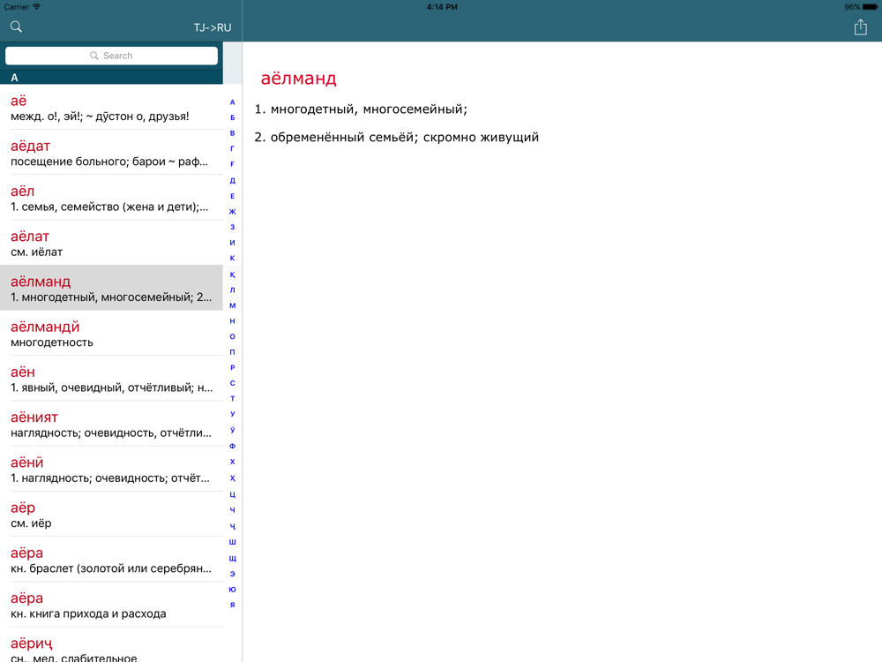
Task: Click definition line многодетный, многосемейный
Action: 361,109
